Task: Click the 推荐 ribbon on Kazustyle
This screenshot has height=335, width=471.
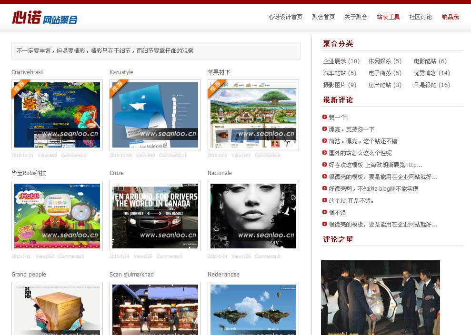Action: pyautogui.click(x=118, y=87)
